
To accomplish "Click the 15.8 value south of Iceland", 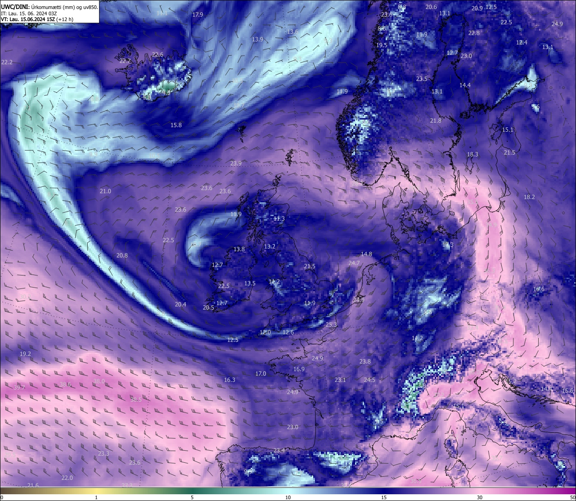I will click(x=176, y=125).
